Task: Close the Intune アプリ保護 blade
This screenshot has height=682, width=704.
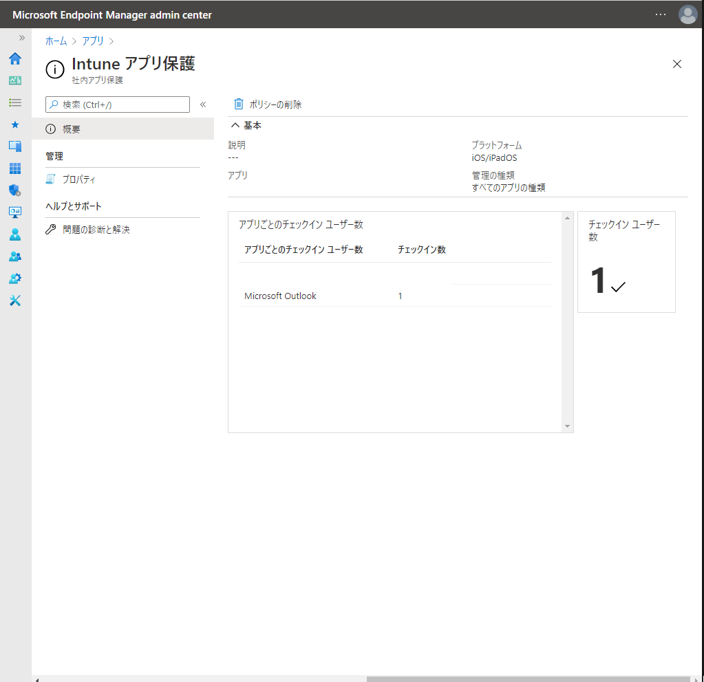Action: (677, 64)
